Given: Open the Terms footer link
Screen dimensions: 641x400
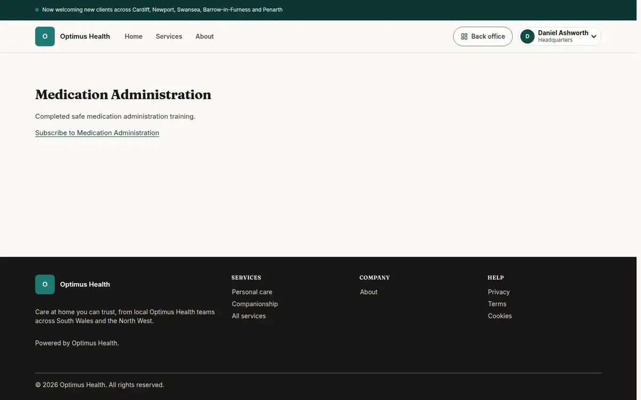Looking at the screenshot, I should [x=497, y=304].
